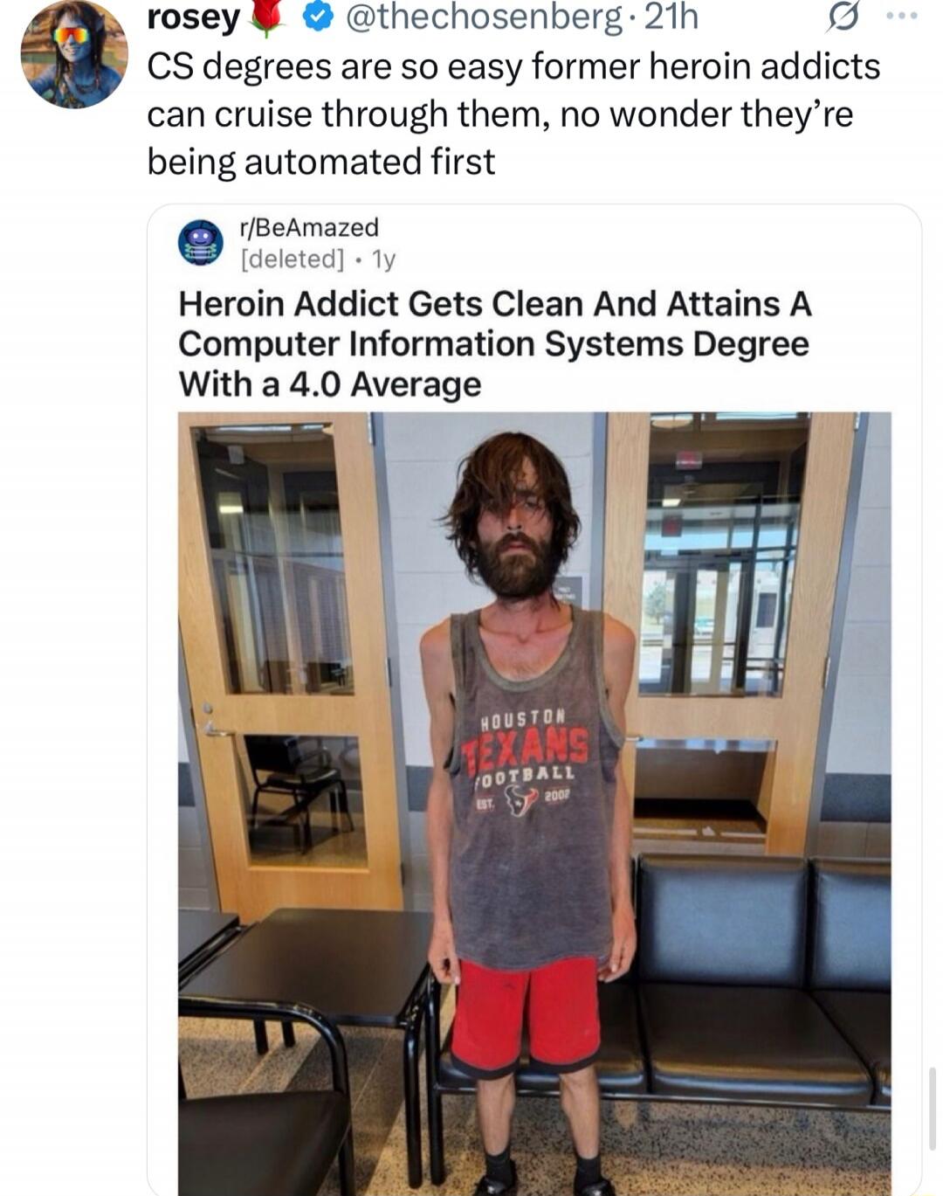Image resolution: width=943 pixels, height=1196 pixels.
Task: Open the Heroin Addict Gets Clean headline
Action: tap(495, 343)
